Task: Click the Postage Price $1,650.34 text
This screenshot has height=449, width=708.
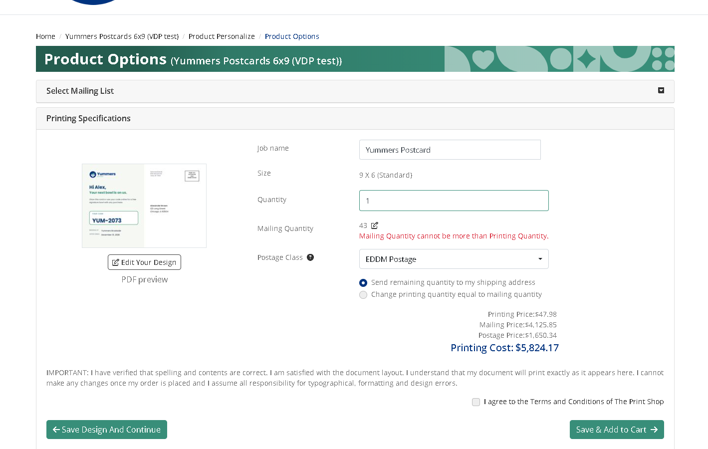Action: click(517, 335)
